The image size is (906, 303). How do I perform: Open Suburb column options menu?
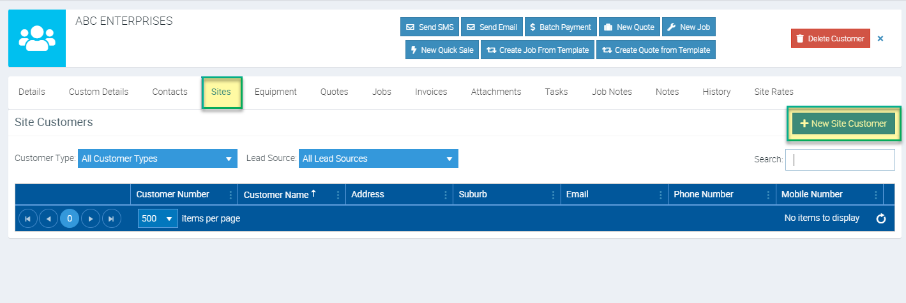pyautogui.click(x=553, y=195)
